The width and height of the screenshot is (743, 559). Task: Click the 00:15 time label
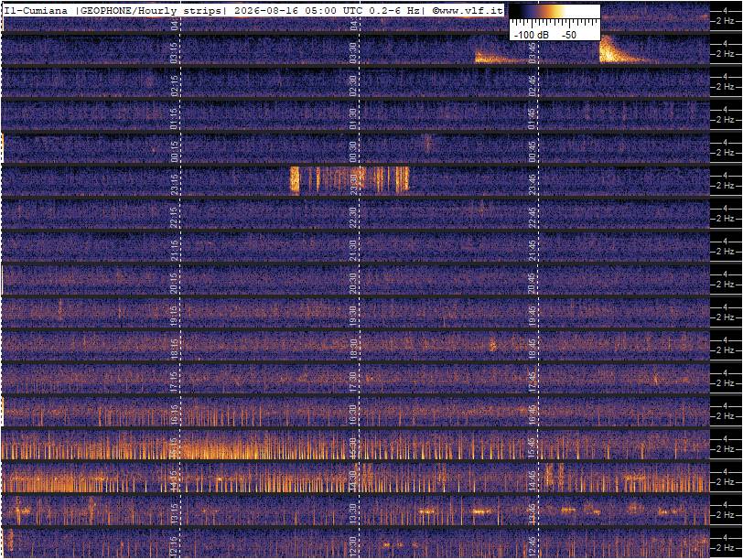tap(174, 152)
